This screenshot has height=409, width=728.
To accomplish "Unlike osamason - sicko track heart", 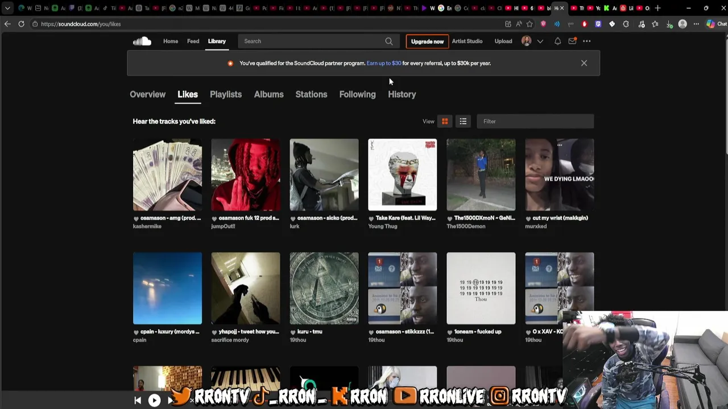I will pos(293,218).
